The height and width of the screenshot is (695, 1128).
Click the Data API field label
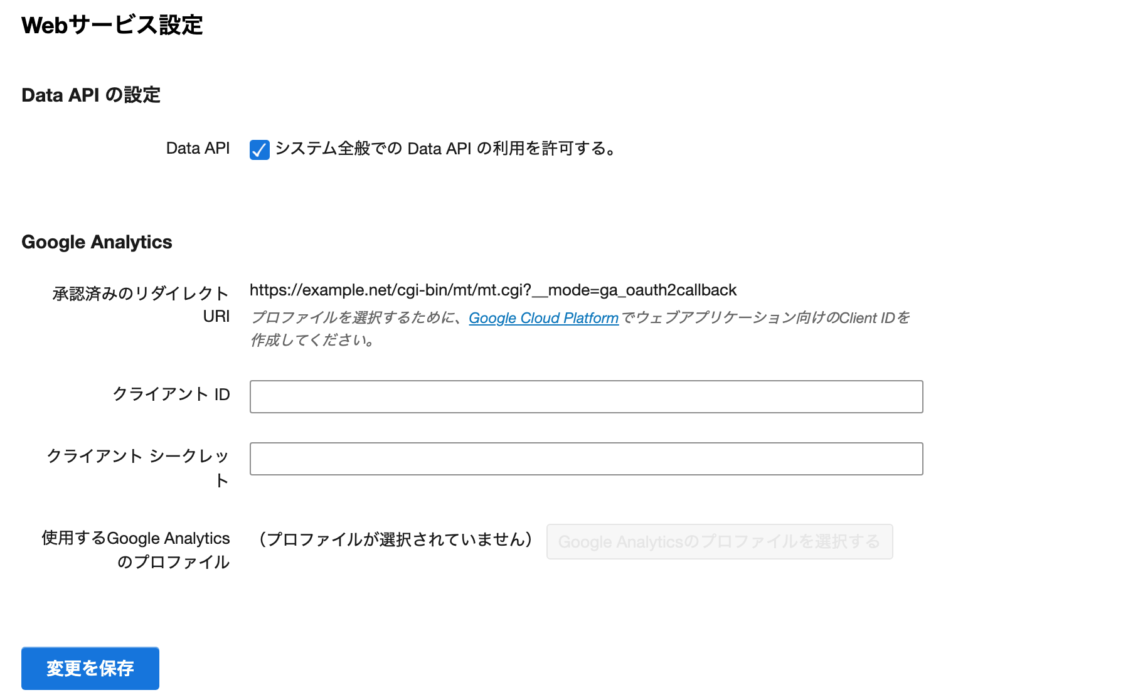(198, 148)
